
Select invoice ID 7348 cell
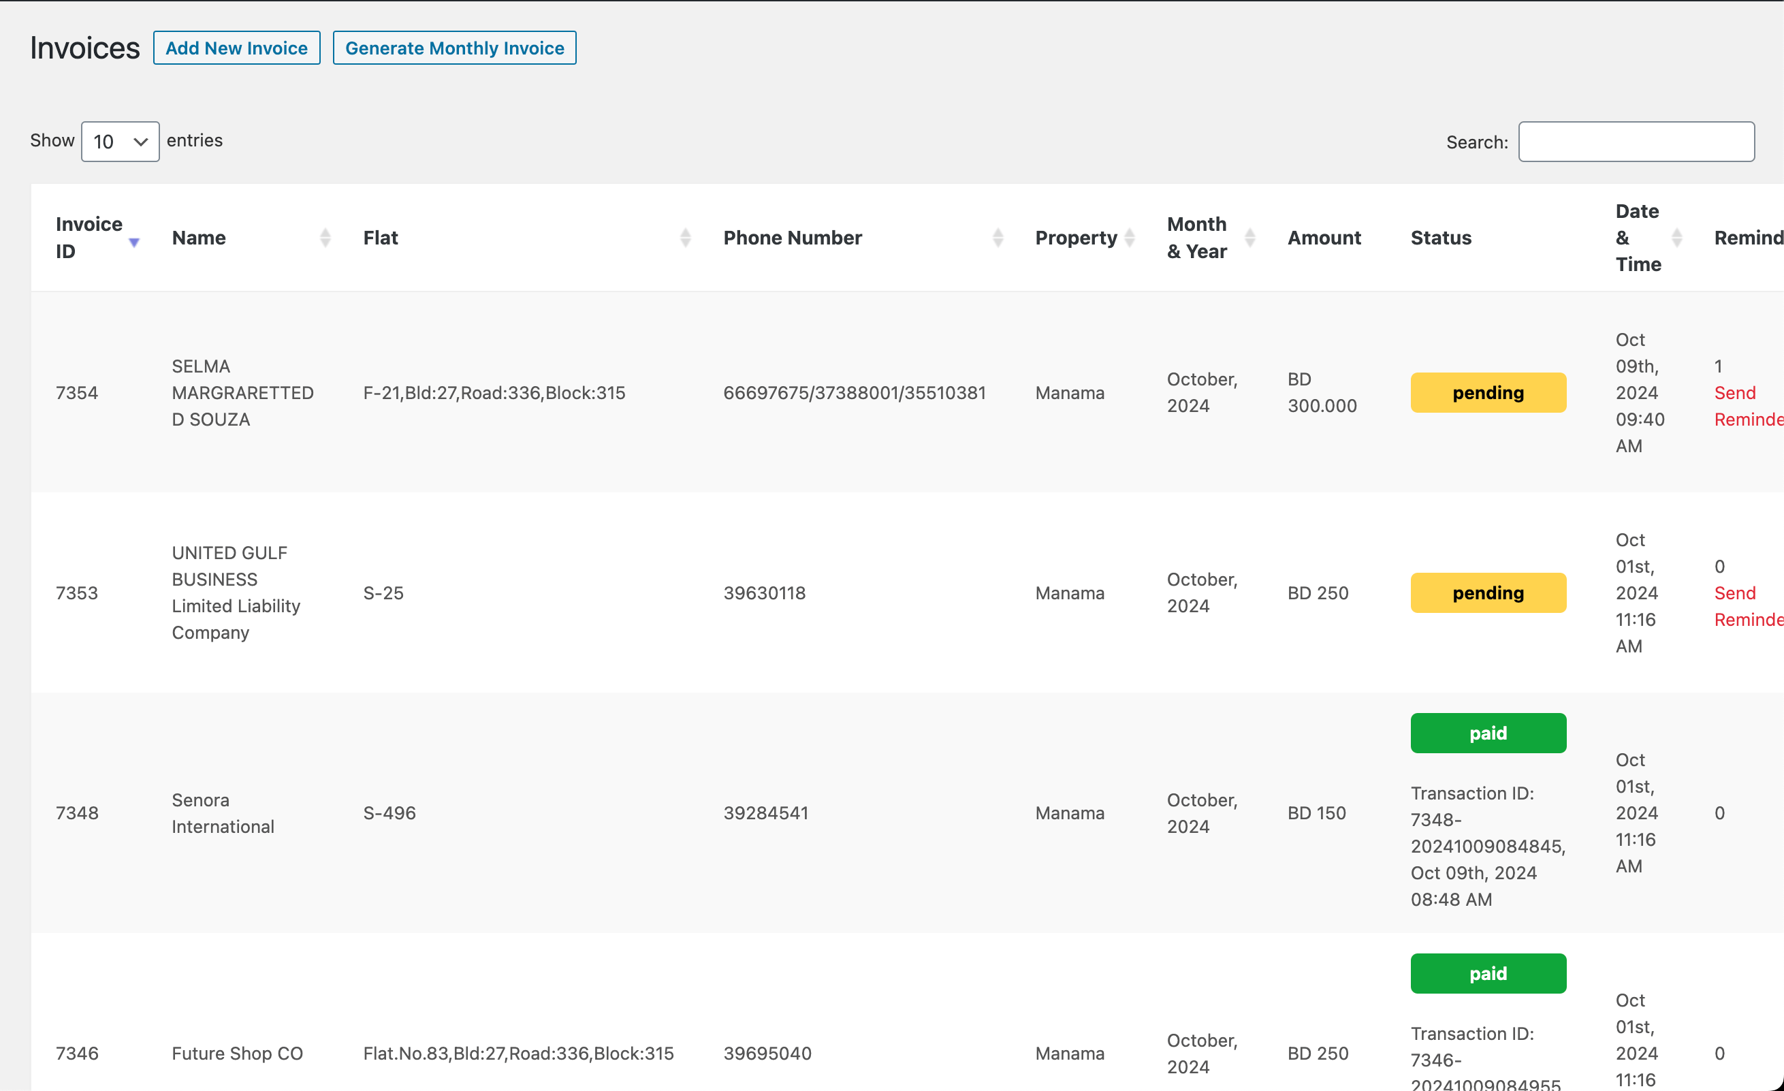(x=77, y=813)
